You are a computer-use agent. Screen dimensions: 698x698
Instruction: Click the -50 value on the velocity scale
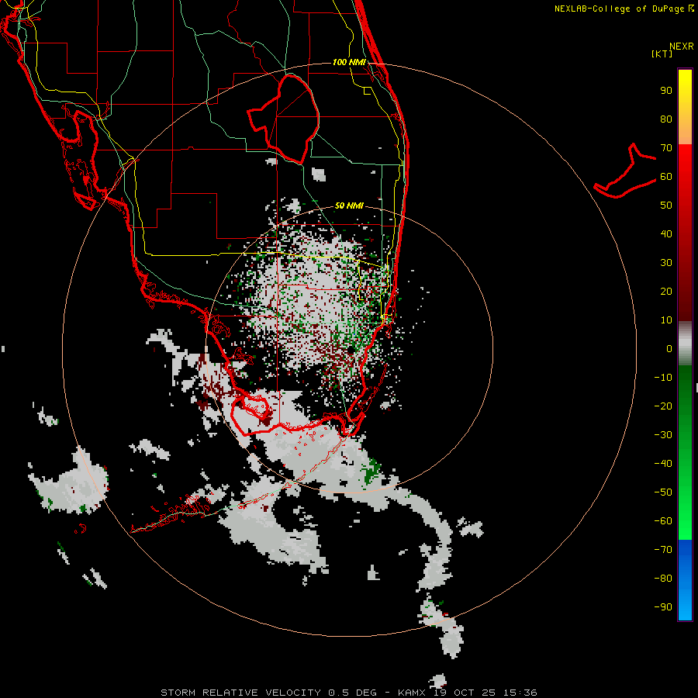663,492
